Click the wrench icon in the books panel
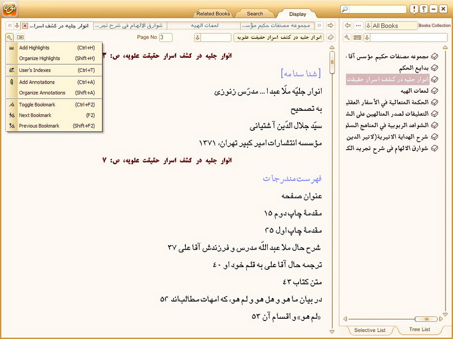 pos(347,38)
